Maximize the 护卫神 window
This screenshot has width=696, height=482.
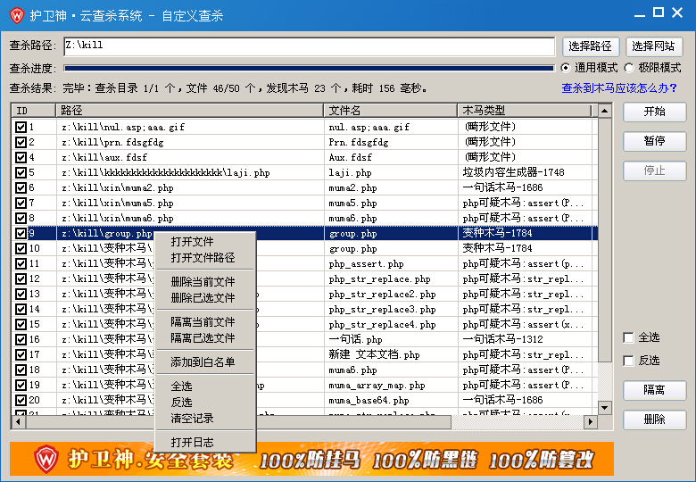pos(659,12)
